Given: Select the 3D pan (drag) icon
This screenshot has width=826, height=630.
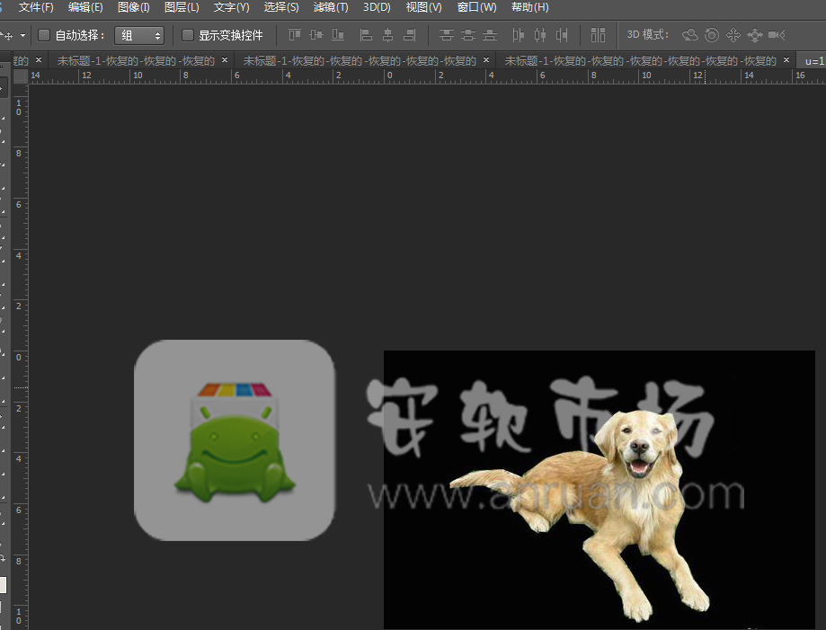Looking at the screenshot, I should point(733,35).
